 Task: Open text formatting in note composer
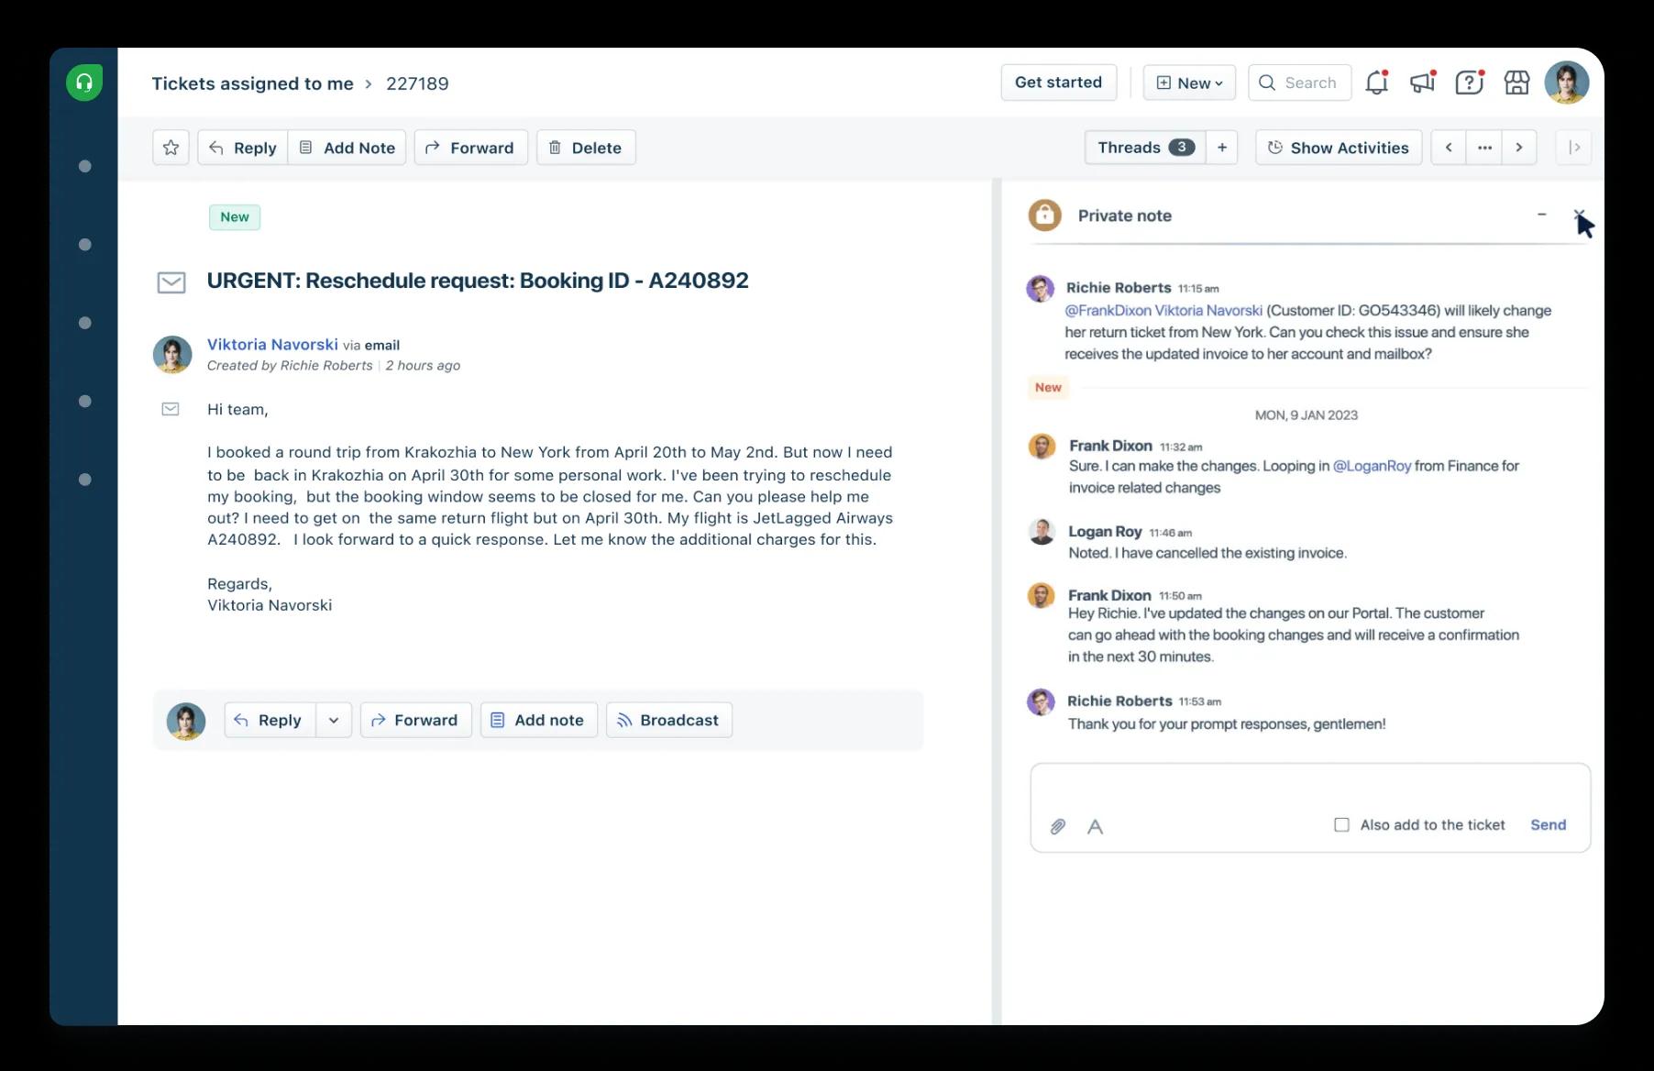[1095, 826]
